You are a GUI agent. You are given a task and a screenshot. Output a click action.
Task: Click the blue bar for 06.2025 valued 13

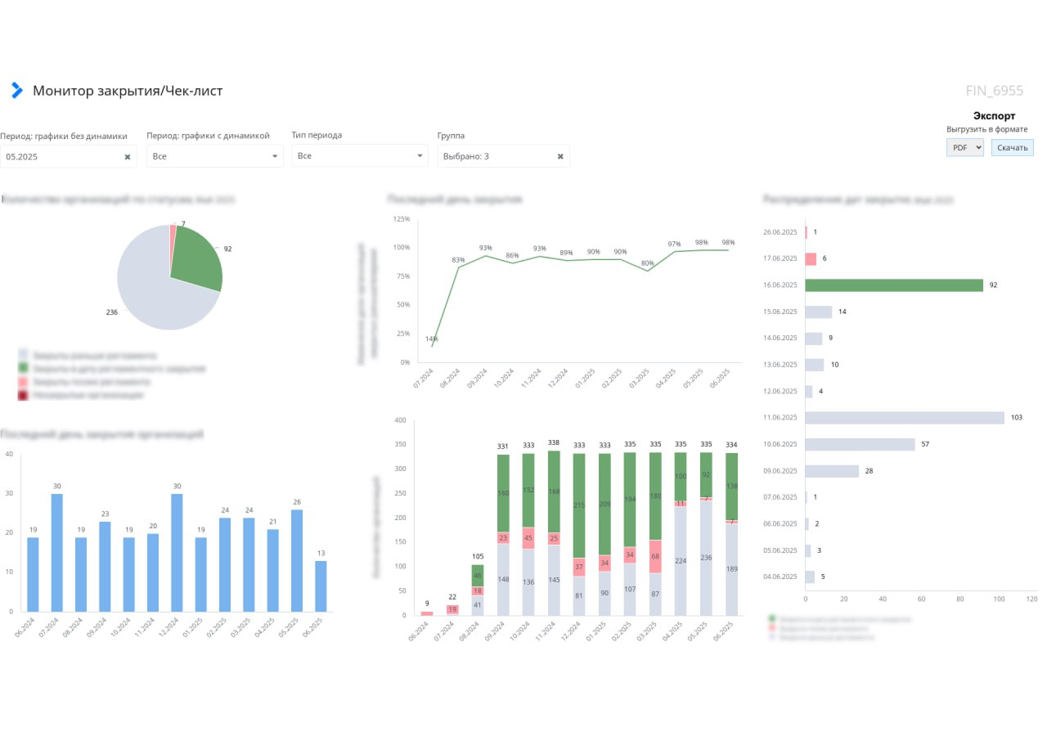point(321,586)
